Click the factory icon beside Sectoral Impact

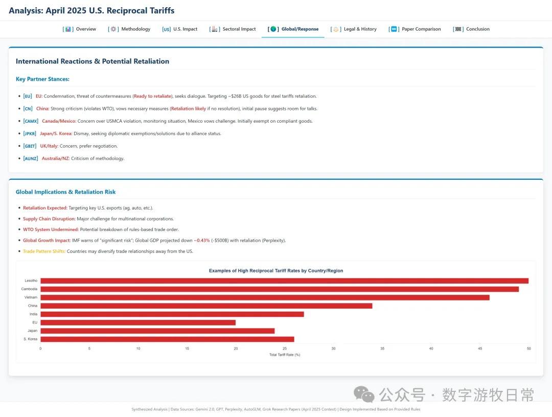coord(215,29)
